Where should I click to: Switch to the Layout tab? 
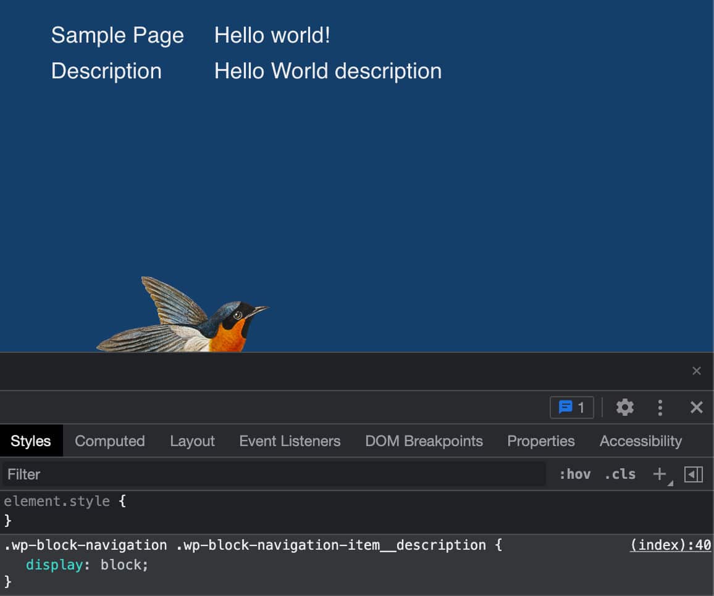coord(192,441)
